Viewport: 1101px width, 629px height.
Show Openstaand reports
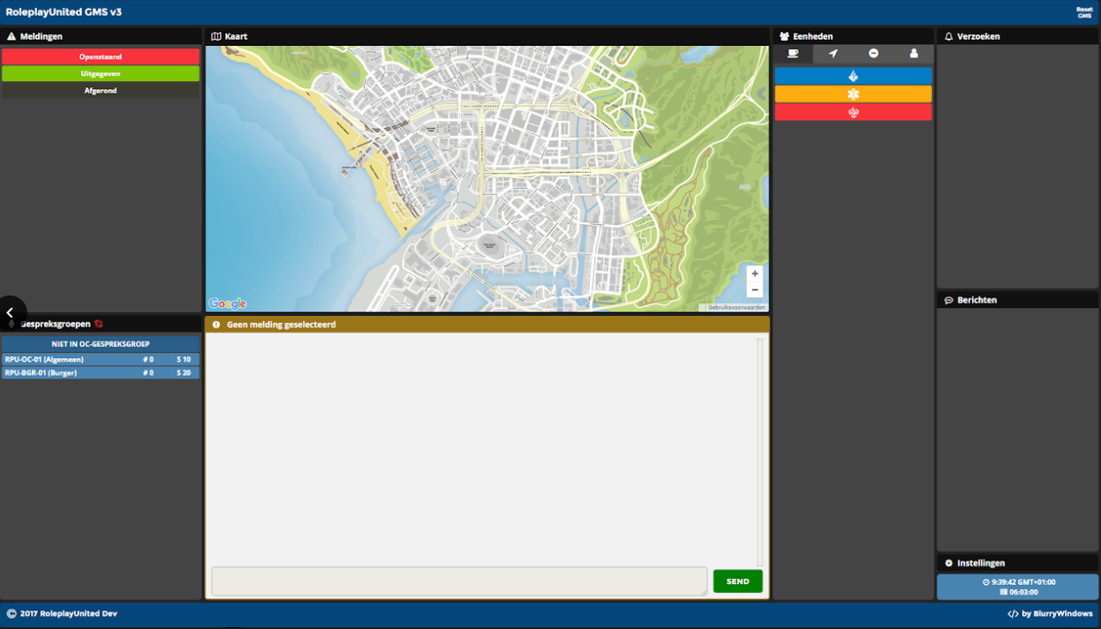click(x=101, y=56)
